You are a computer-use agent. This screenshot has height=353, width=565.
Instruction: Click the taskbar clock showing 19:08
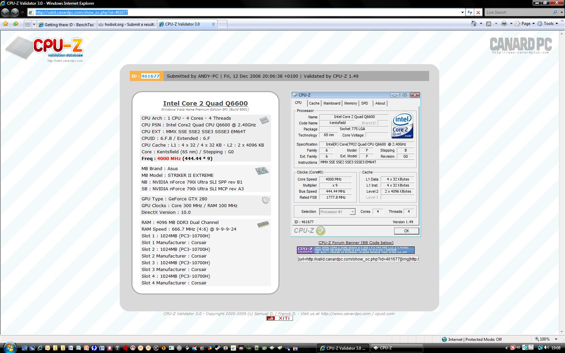[x=556, y=348]
